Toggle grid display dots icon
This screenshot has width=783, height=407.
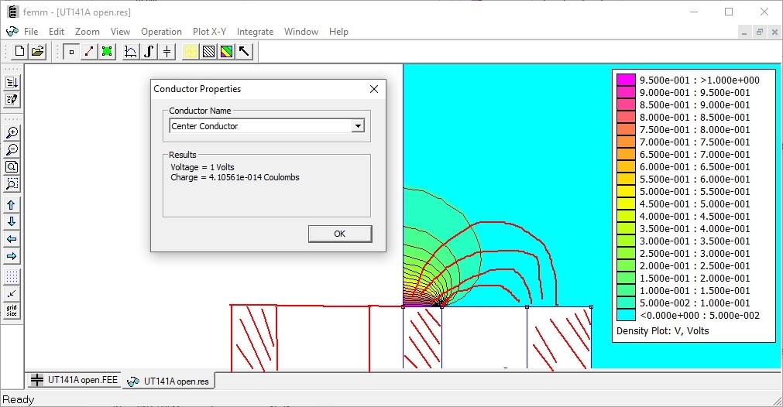[x=12, y=276]
